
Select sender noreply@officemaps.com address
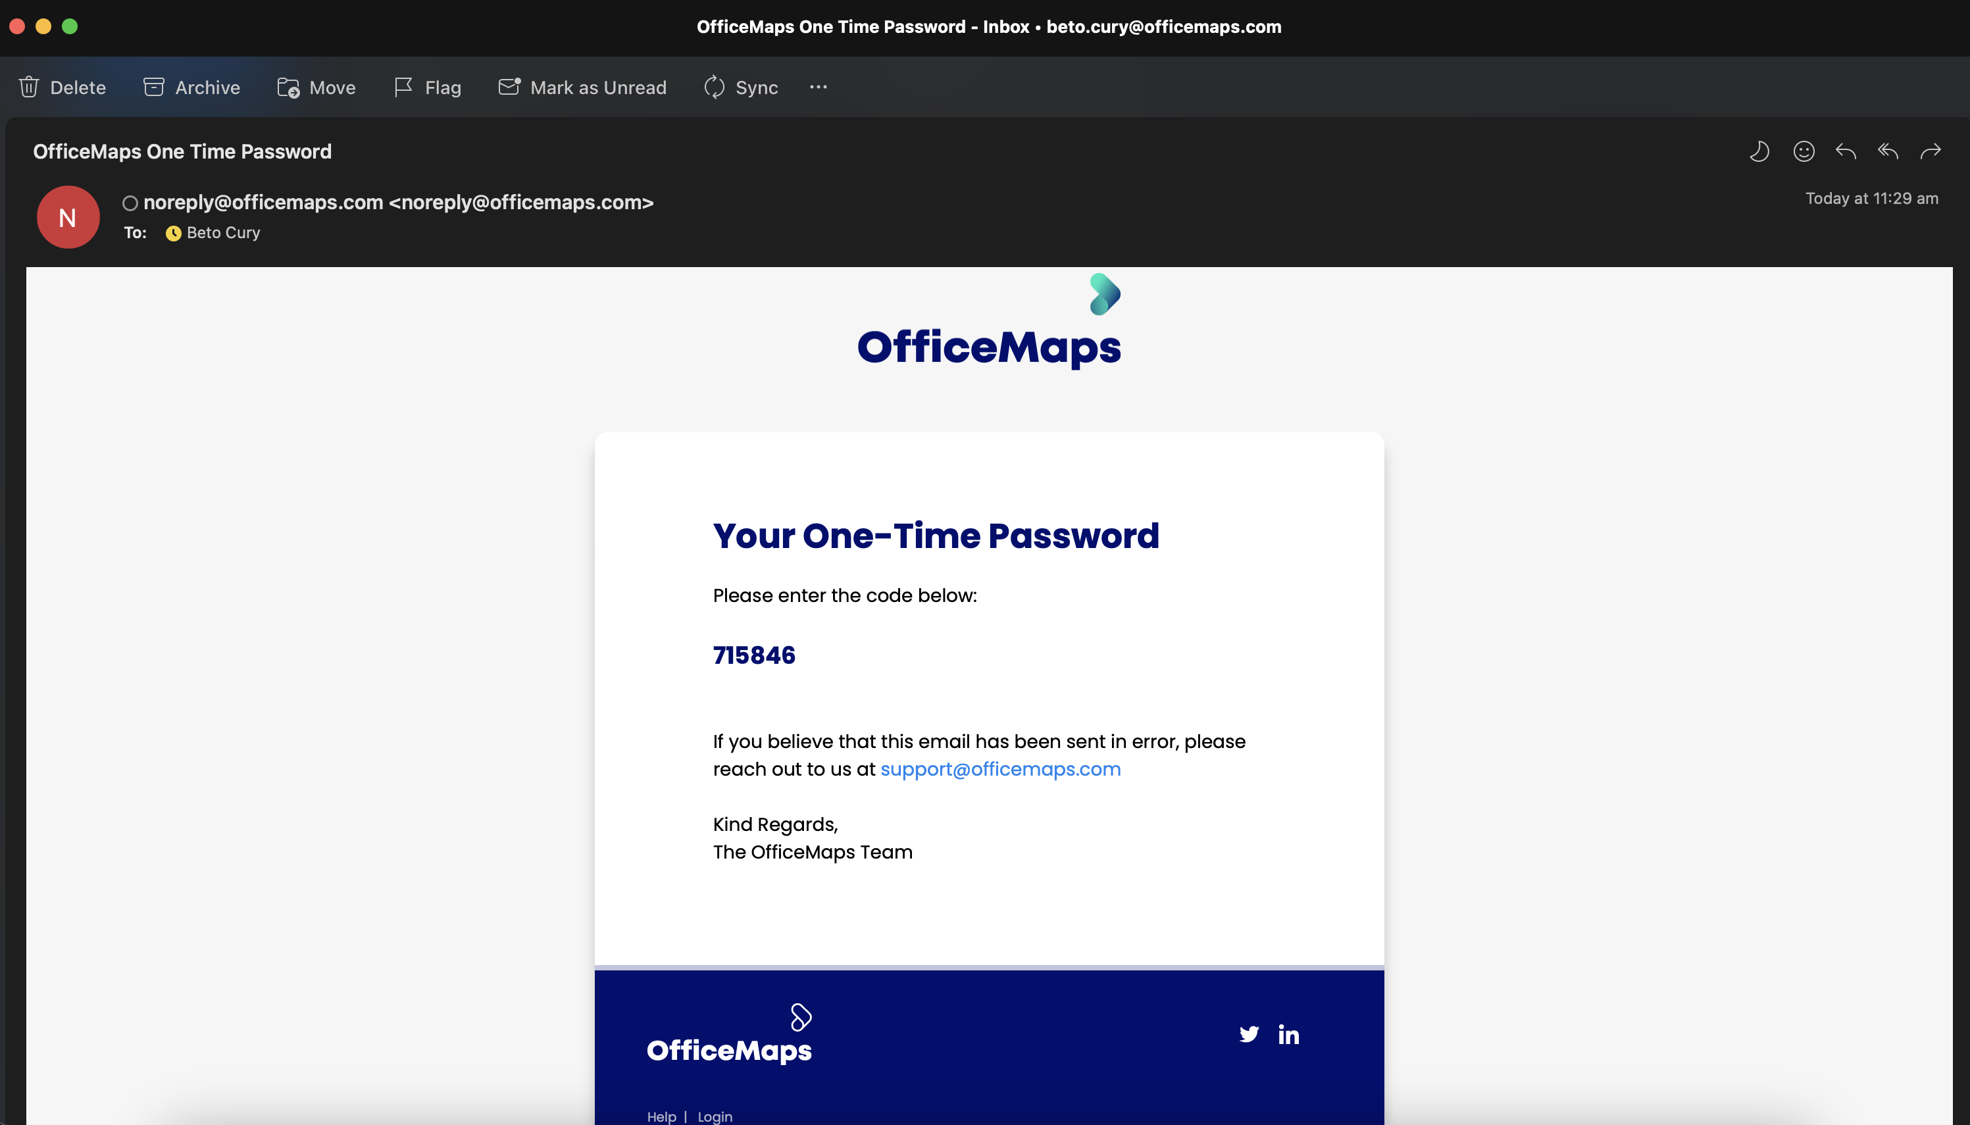[399, 203]
